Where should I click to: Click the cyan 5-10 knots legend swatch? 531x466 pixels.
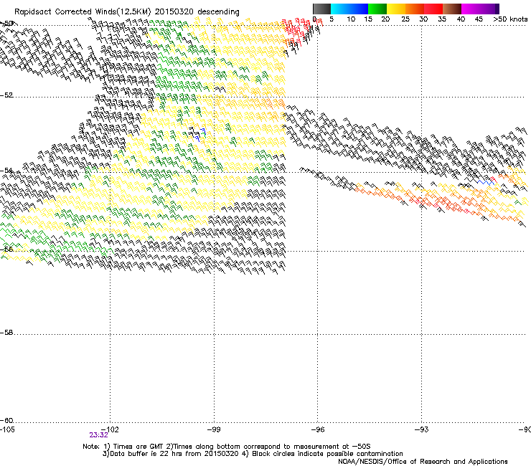[340, 9]
